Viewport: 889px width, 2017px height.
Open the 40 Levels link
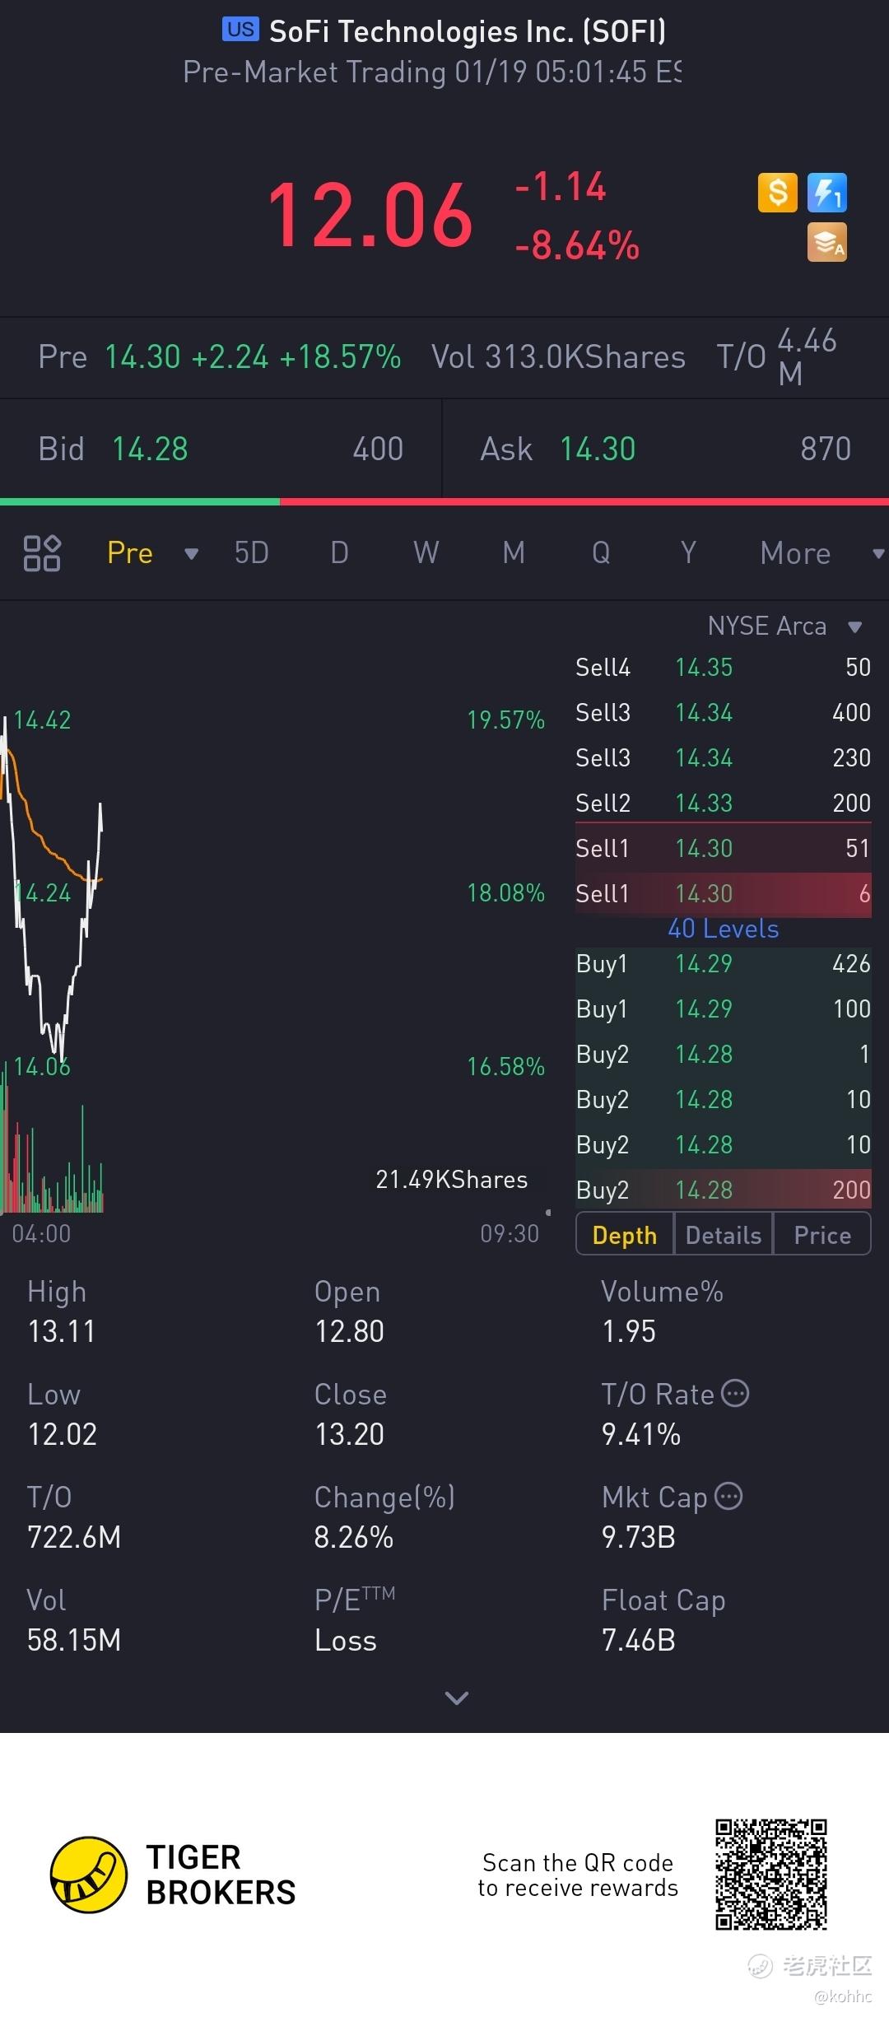click(x=724, y=929)
